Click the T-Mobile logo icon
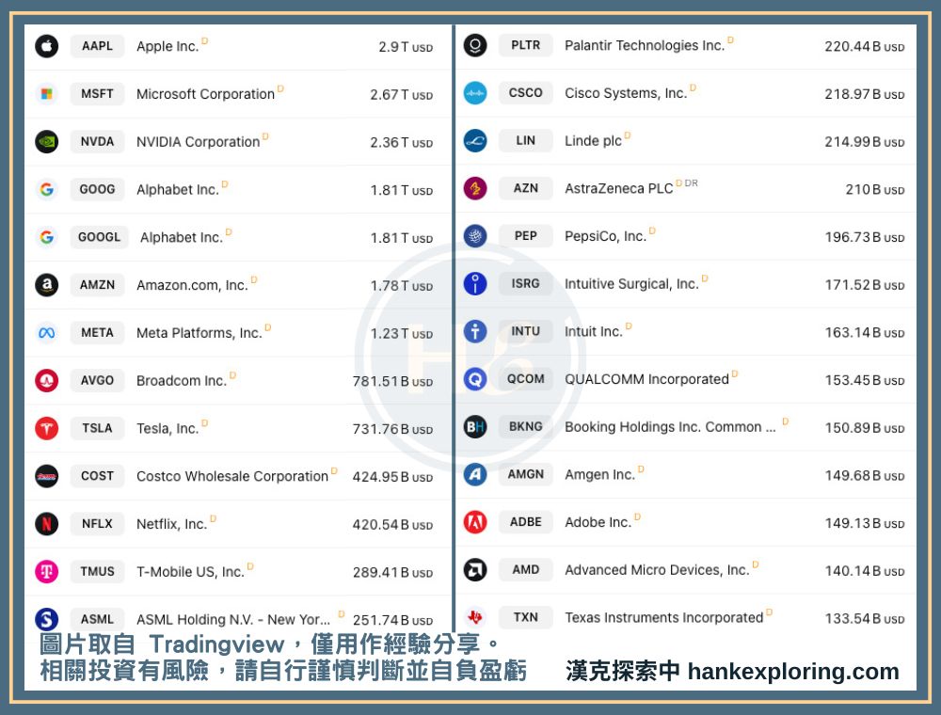 click(x=47, y=571)
